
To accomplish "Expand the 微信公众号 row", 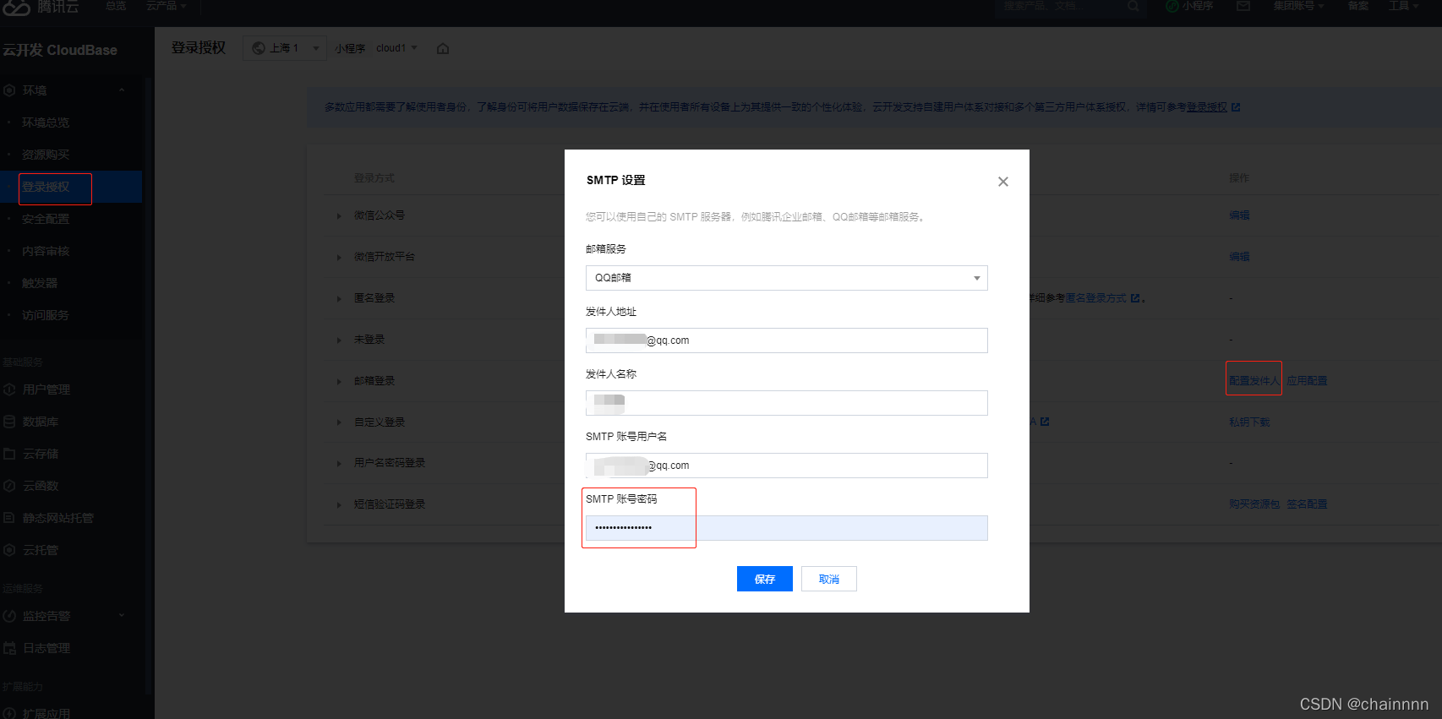I will [339, 216].
